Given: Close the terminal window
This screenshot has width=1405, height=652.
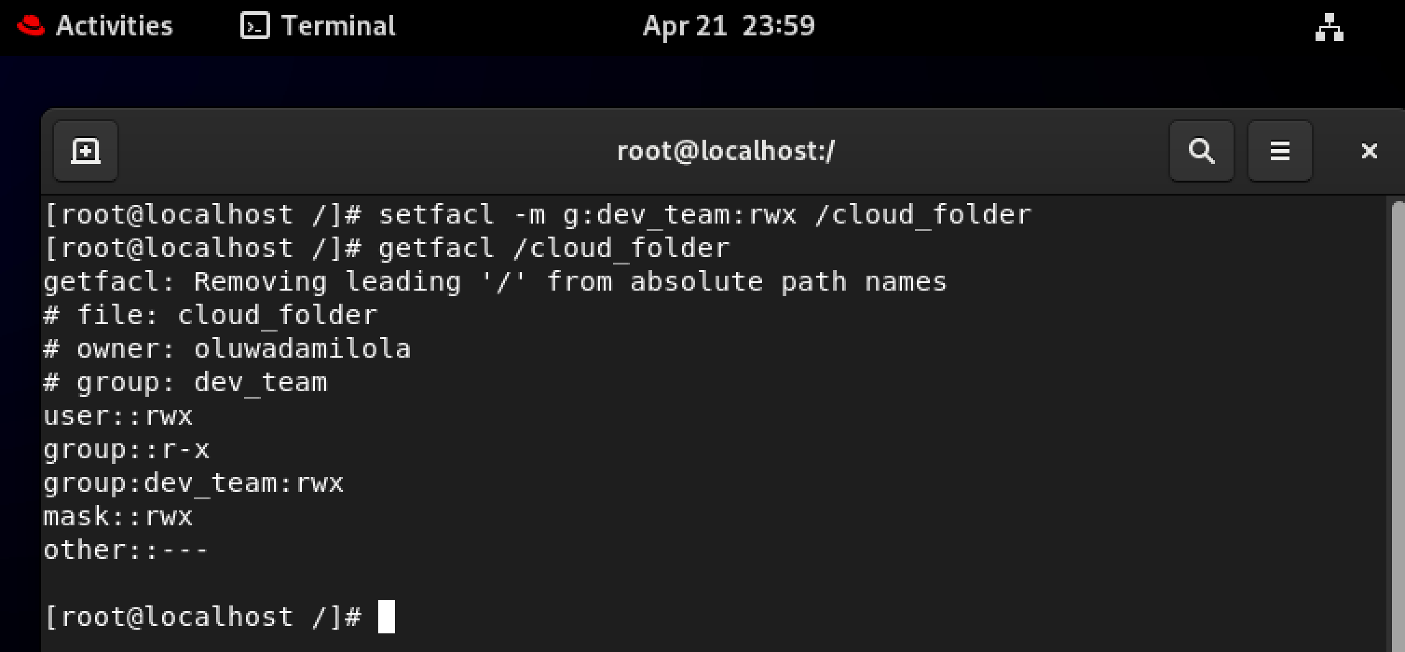Looking at the screenshot, I should [x=1369, y=151].
